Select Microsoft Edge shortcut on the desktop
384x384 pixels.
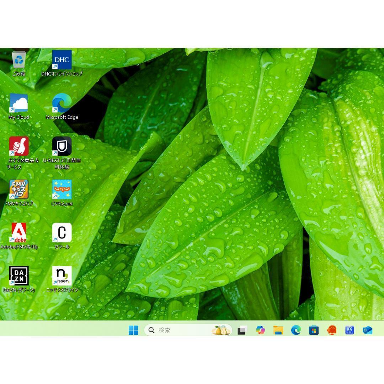(x=62, y=103)
